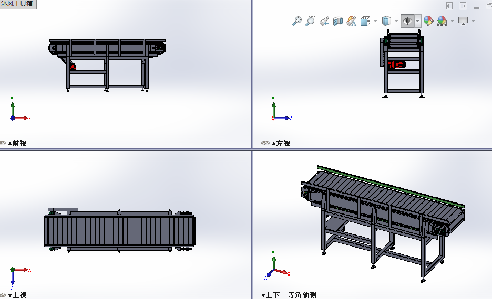Toggle the link icon beside *上视
This screenshot has height=299, width=492.
pyautogui.click(x=3, y=295)
